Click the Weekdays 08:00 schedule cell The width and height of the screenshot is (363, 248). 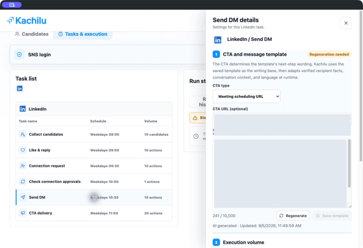click(x=105, y=135)
